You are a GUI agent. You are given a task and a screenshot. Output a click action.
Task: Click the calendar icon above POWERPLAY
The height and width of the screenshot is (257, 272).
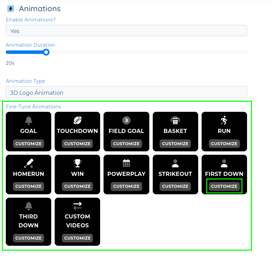(126, 163)
